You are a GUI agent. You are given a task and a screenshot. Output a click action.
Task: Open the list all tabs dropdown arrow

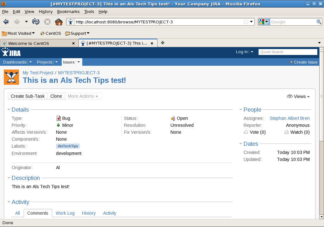319,43
